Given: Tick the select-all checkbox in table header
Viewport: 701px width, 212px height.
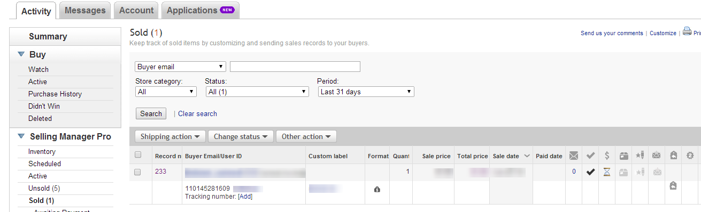Looking at the screenshot, I should [138, 155].
